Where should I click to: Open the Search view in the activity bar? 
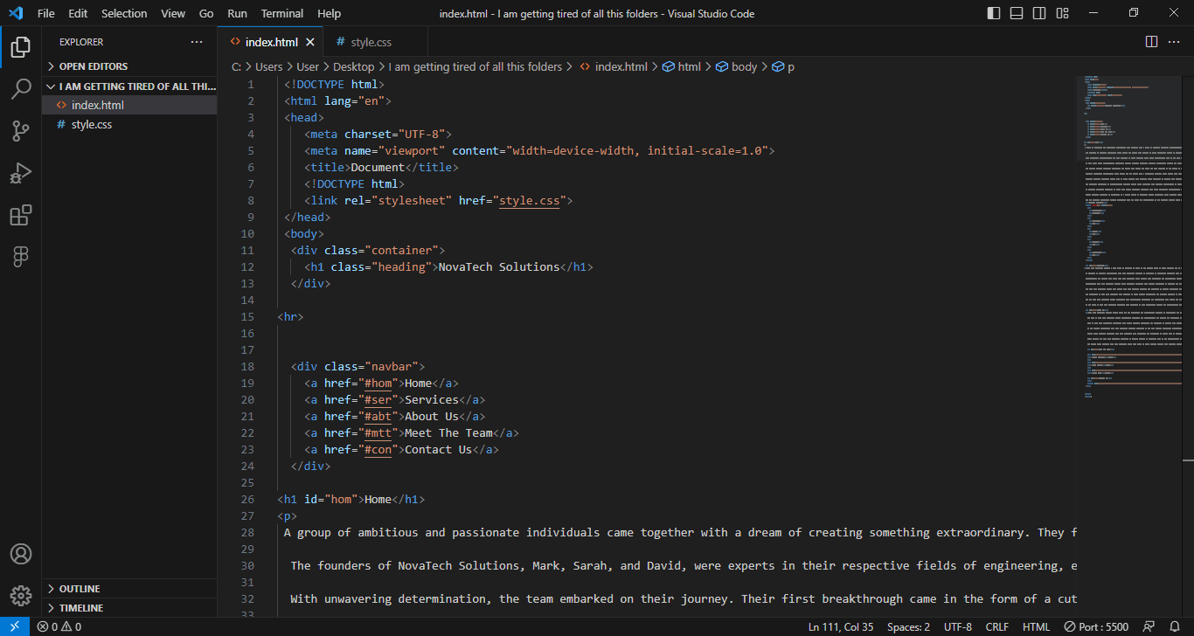pyautogui.click(x=21, y=89)
